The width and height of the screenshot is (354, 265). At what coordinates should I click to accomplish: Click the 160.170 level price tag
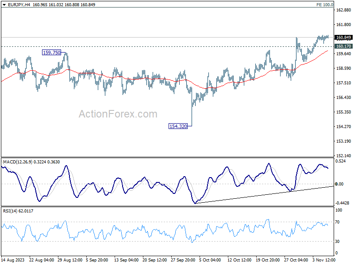click(x=343, y=46)
